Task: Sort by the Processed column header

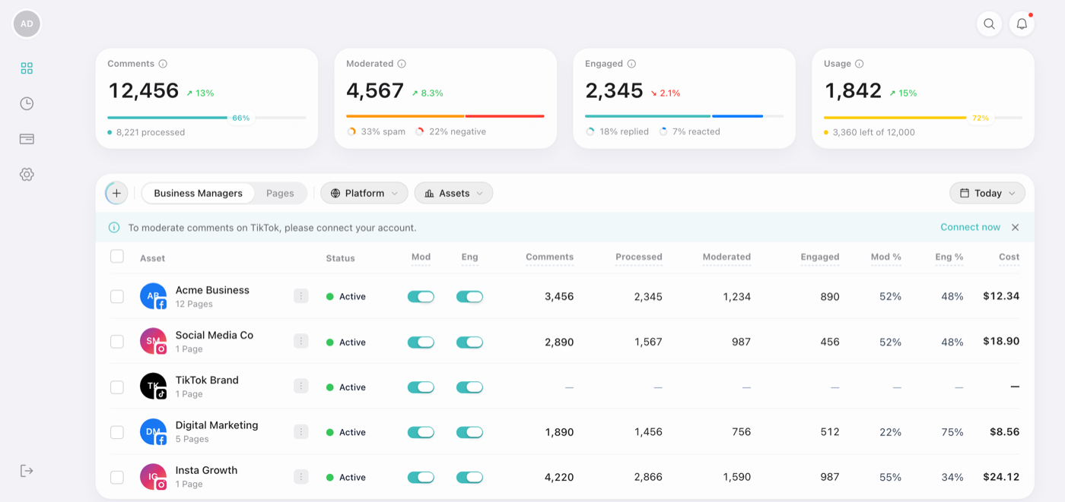Action: click(639, 257)
